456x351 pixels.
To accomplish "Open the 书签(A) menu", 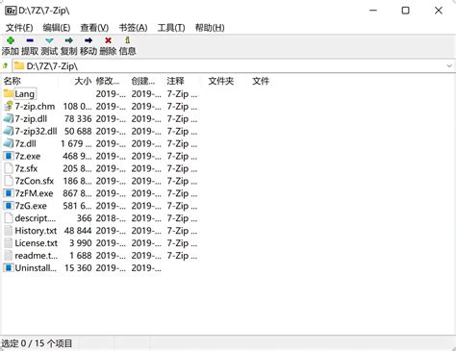I will click(133, 28).
